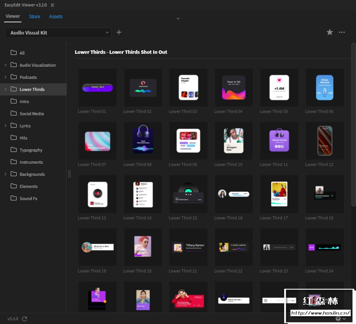The width and height of the screenshot is (356, 324).
Task: Click the Typography folder icon
Action: [x=14, y=150]
